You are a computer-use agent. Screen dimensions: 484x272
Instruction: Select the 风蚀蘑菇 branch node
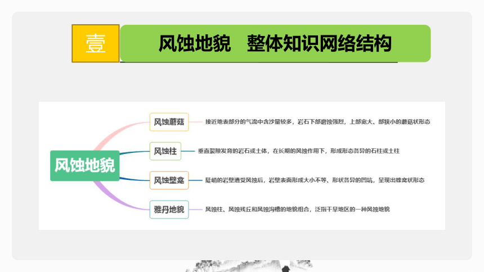(x=169, y=122)
